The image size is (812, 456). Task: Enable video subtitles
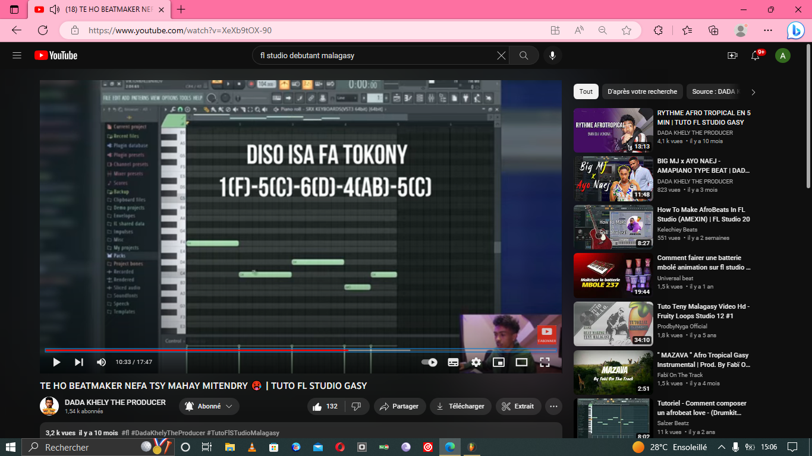pyautogui.click(x=453, y=362)
